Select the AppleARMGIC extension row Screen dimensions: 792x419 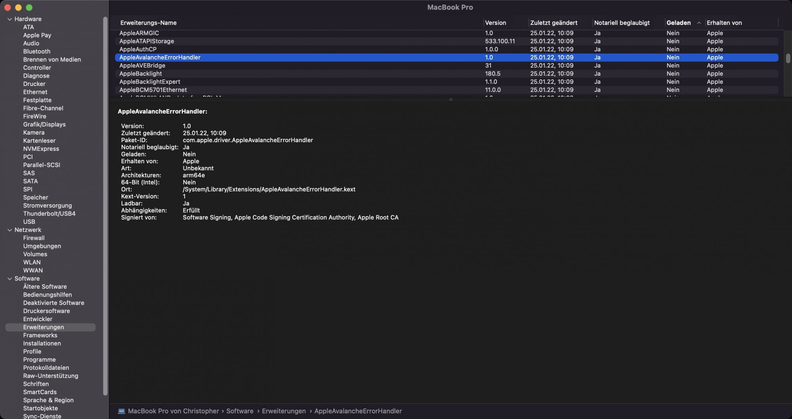click(446, 33)
